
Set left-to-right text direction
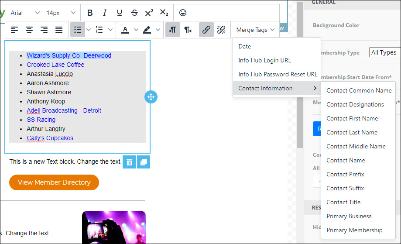point(173,30)
